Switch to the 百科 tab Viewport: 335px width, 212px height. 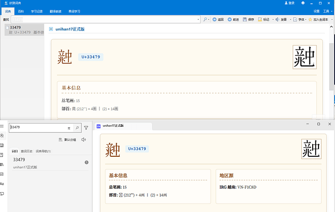click(x=21, y=11)
